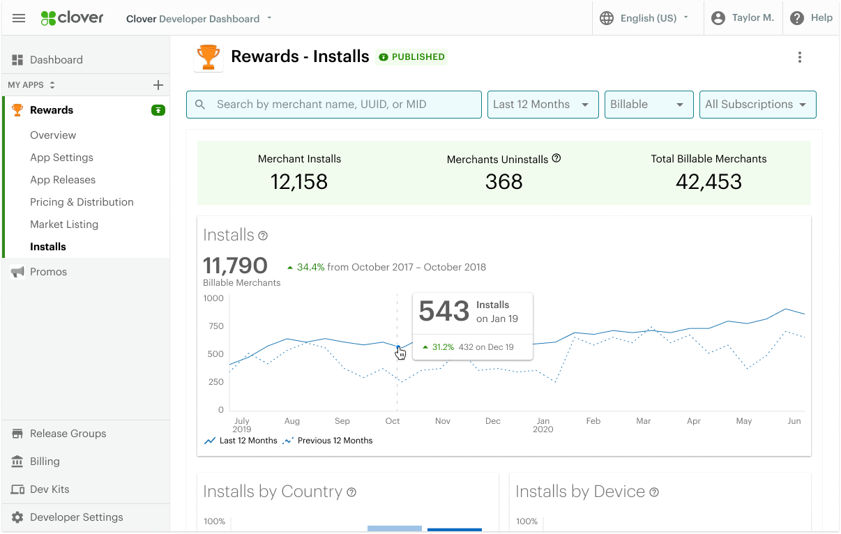Click the Clover logo
Viewport: 841px width, 534px height.
click(x=72, y=18)
